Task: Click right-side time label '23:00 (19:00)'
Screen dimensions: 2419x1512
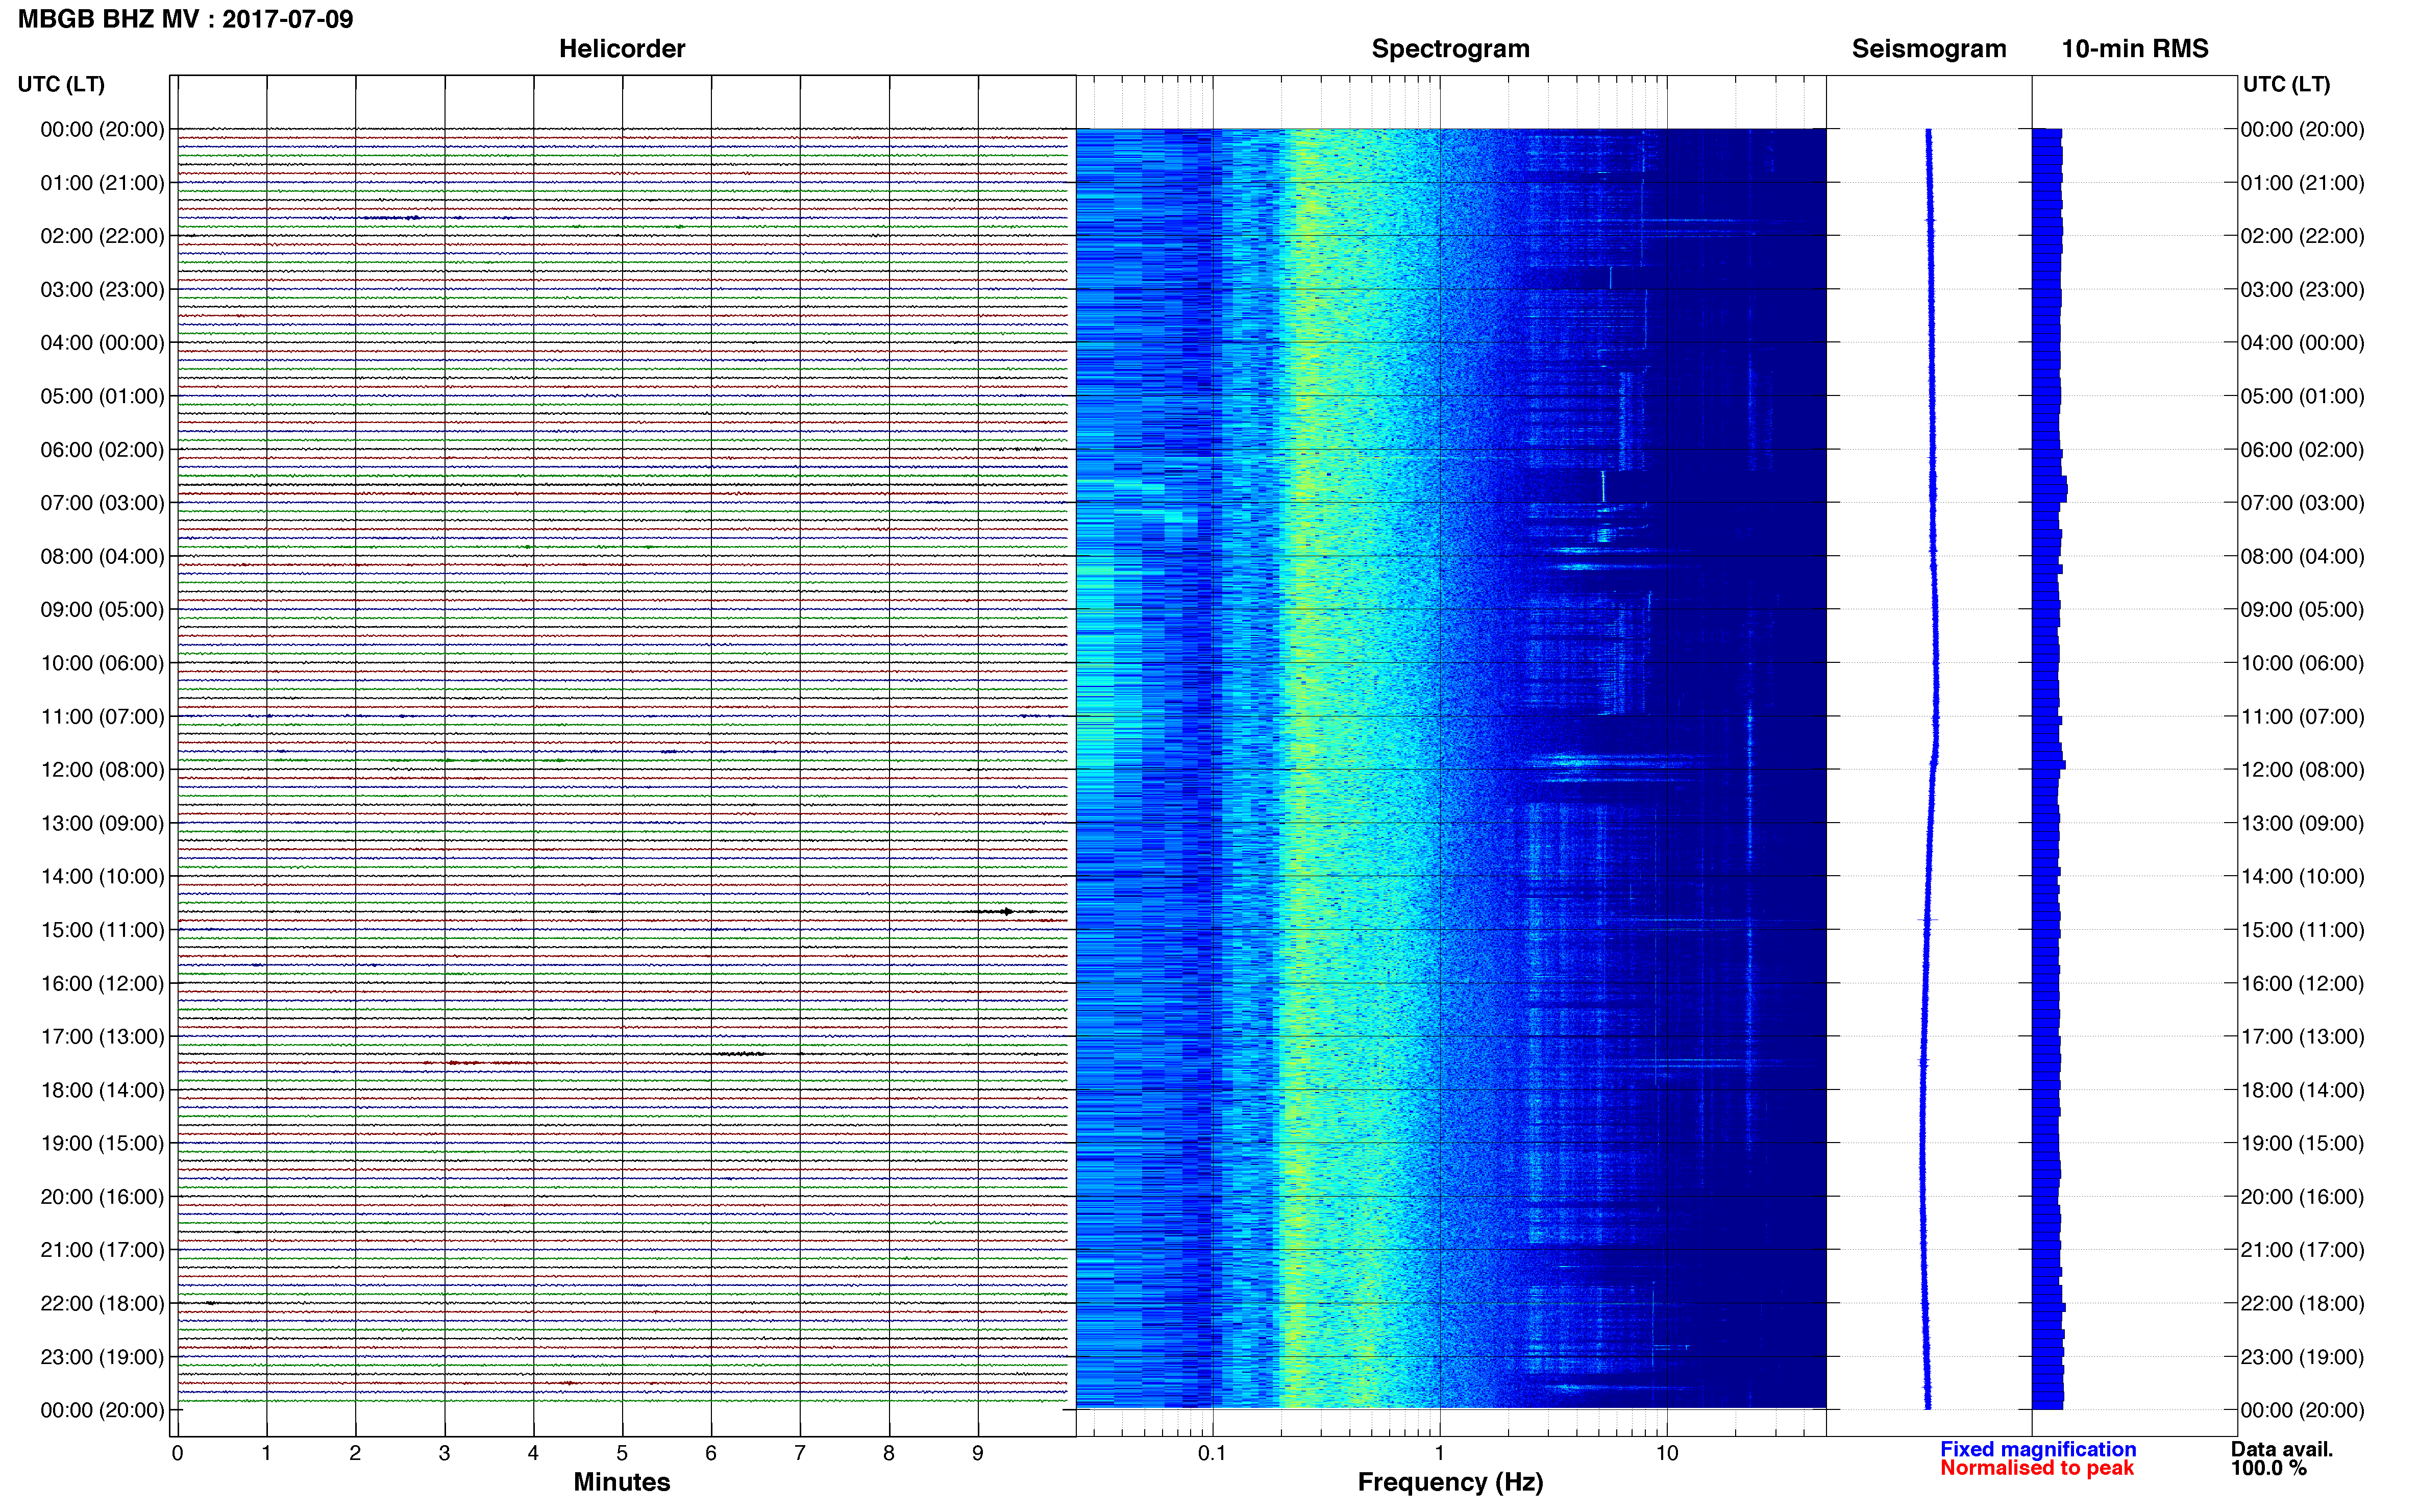Action: (2302, 1357)
